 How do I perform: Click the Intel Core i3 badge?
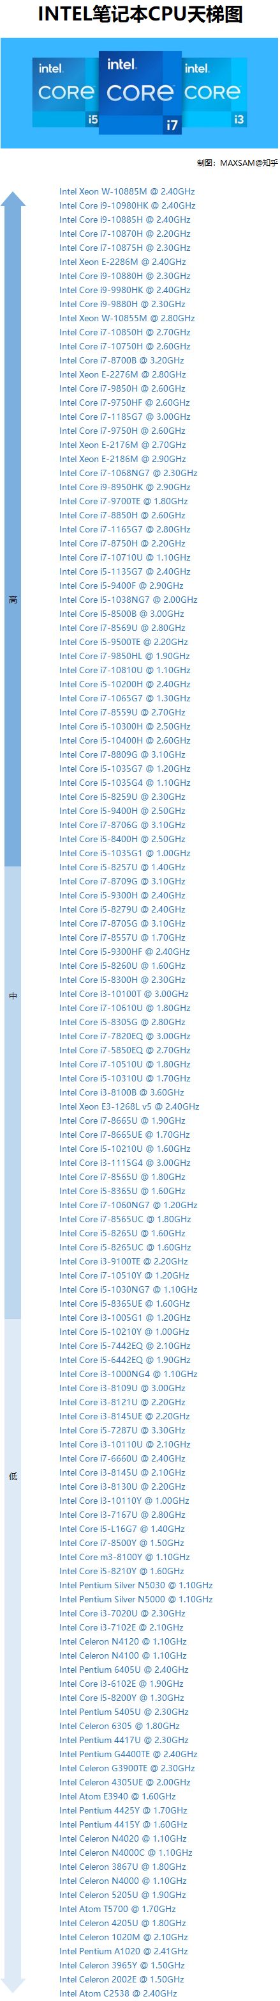[x=214, y=92]
